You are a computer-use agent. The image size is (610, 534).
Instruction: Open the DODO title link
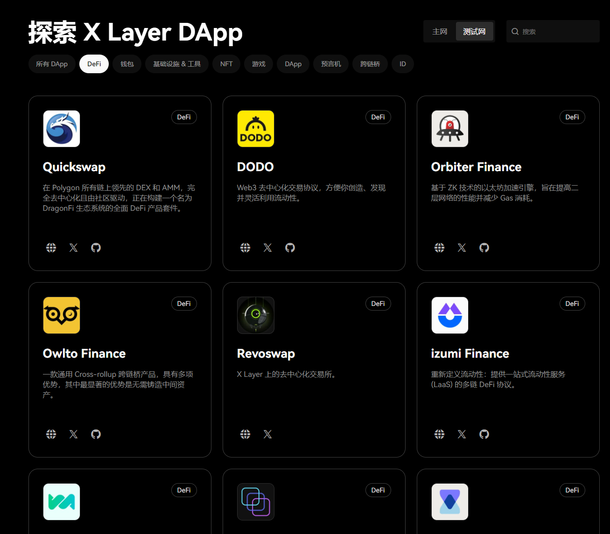pyautogui.click(x=255, y=167)
